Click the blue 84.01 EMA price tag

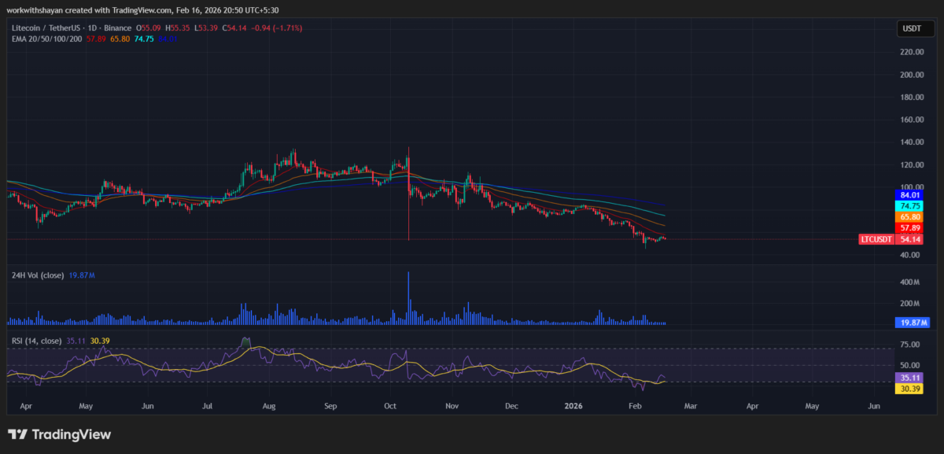[x=911, y=194]
